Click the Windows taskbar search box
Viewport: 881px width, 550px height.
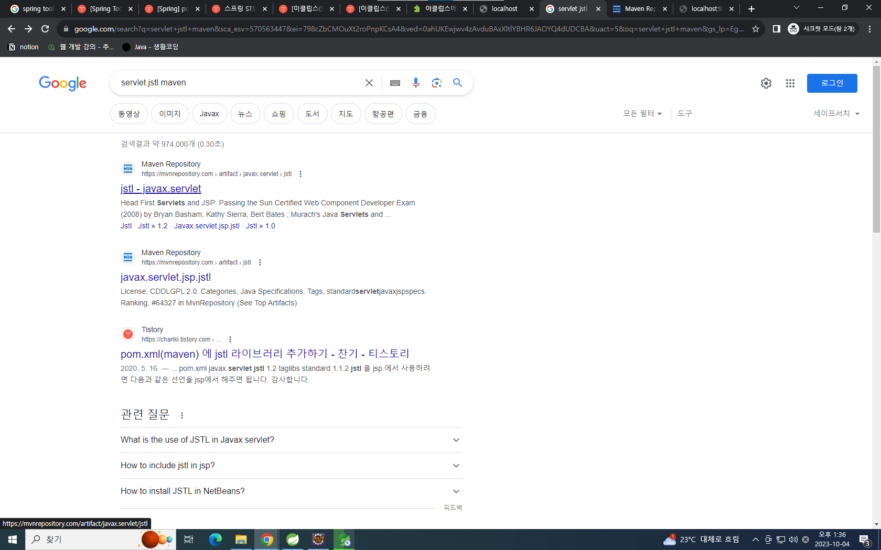pos(100,540)
